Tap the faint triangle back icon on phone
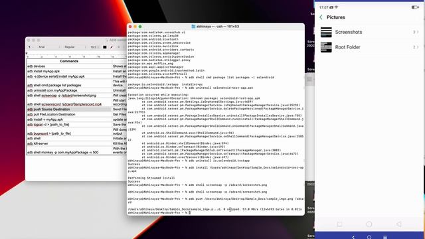This screenshot has width=425, height=239. [398, 224]
